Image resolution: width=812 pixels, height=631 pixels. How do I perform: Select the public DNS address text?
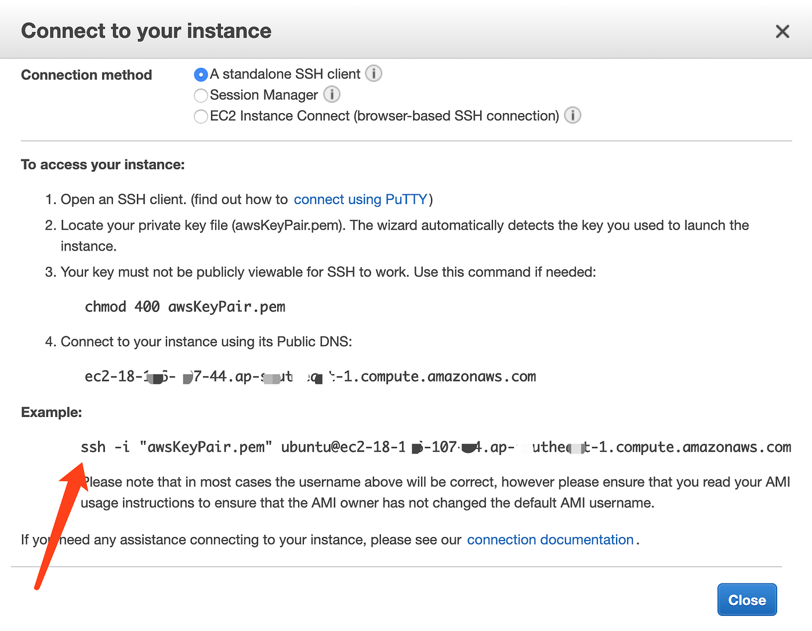[310, 376]
